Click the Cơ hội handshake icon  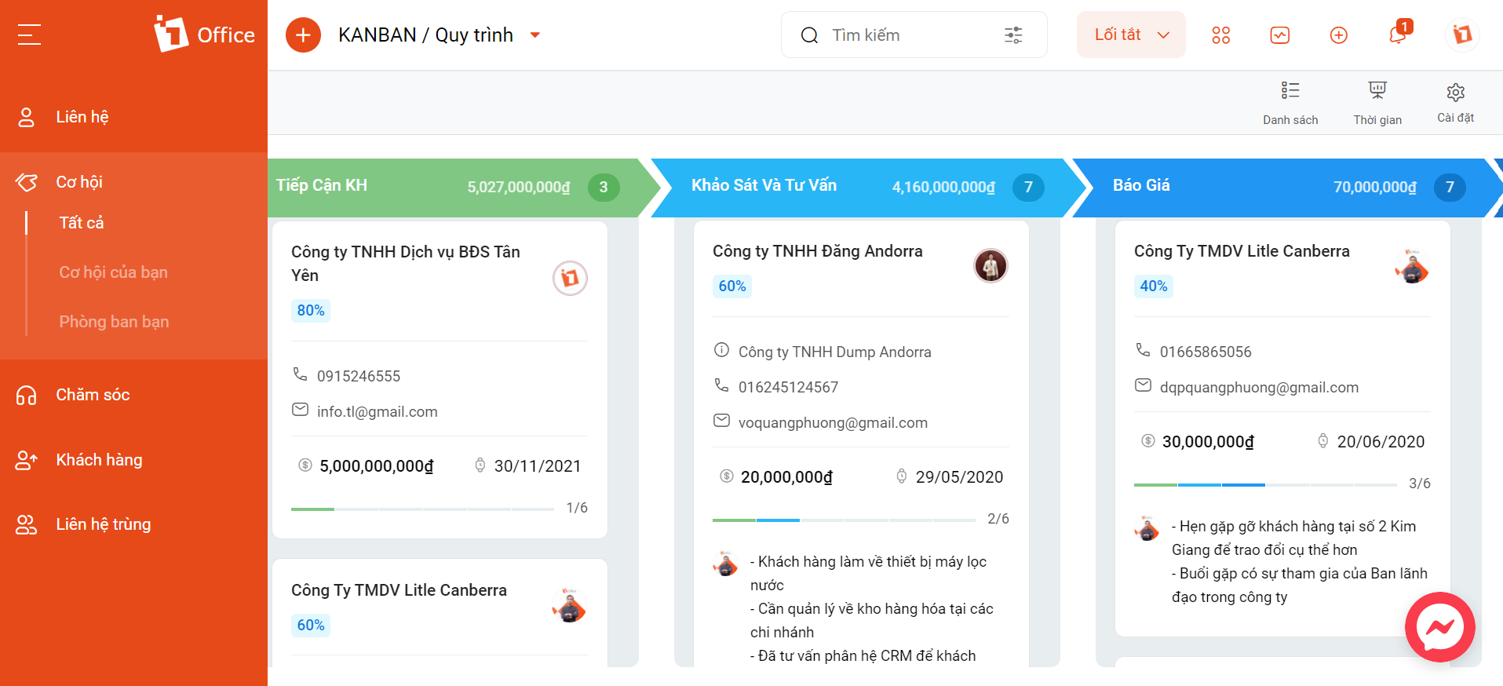27,182
